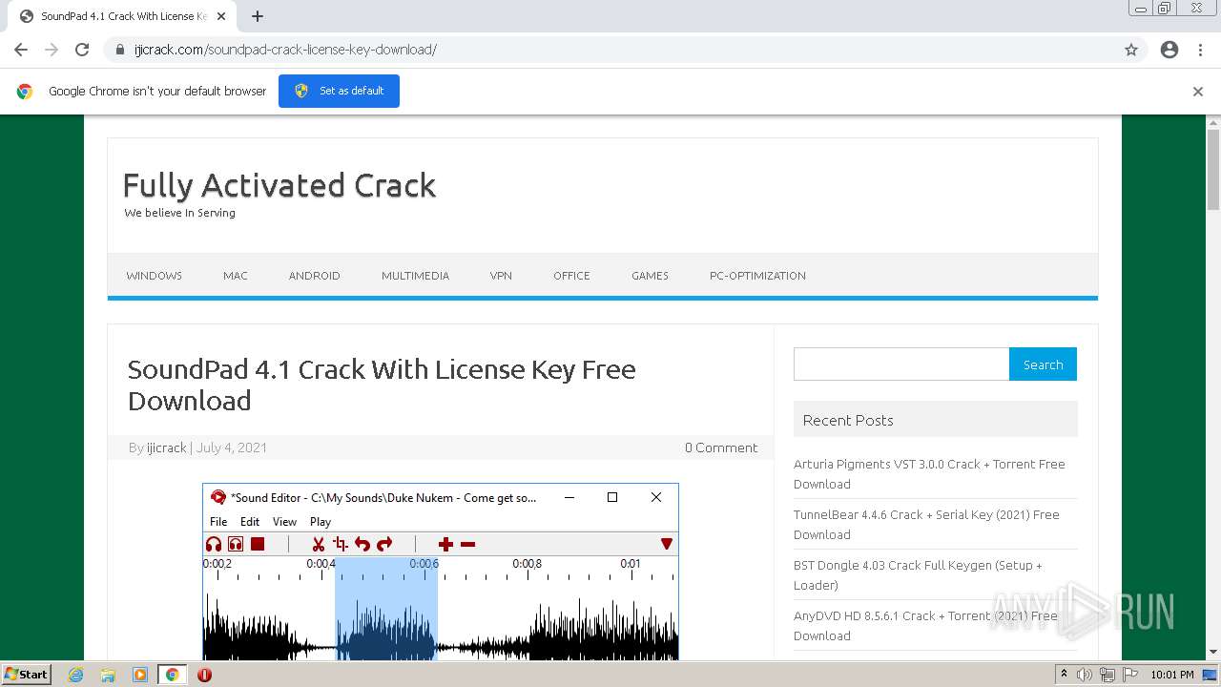Click the Recent Posts heading
Viewport: 1221px width, 687px height.
pos(848,420)
